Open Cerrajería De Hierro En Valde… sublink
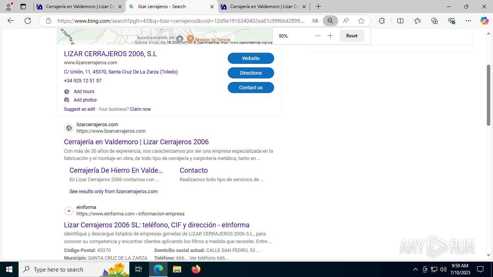 pyautogui.click(x=116, y=170)
